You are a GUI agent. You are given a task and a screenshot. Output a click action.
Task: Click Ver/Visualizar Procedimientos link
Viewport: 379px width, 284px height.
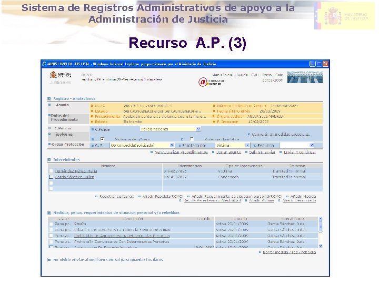point(181,152)
